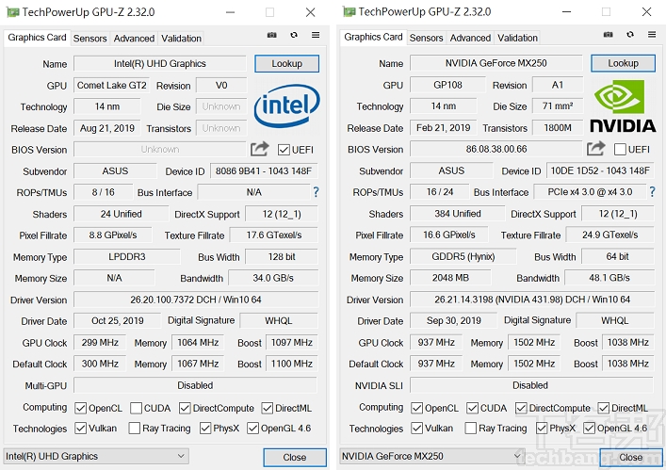Open the hamburger menu in NVIDIA window

pyautogui.click(x=652, y=35)
